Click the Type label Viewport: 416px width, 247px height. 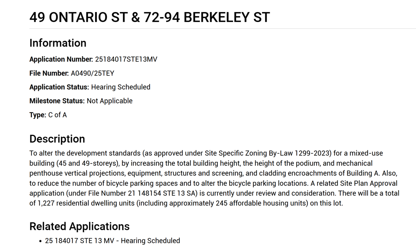[x=38, y=115]
